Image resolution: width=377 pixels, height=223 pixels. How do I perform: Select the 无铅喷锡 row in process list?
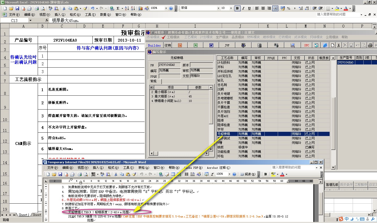point(273,134)
